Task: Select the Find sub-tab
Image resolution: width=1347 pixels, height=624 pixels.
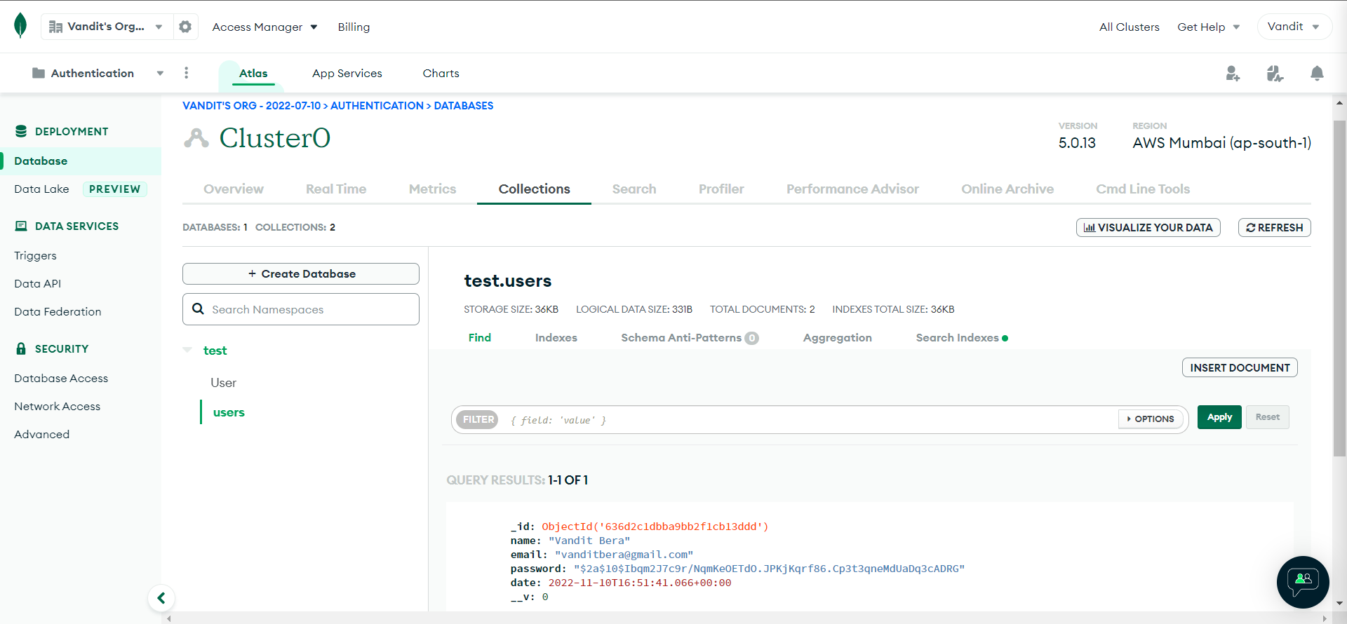Action: click(x=480, y=337)
